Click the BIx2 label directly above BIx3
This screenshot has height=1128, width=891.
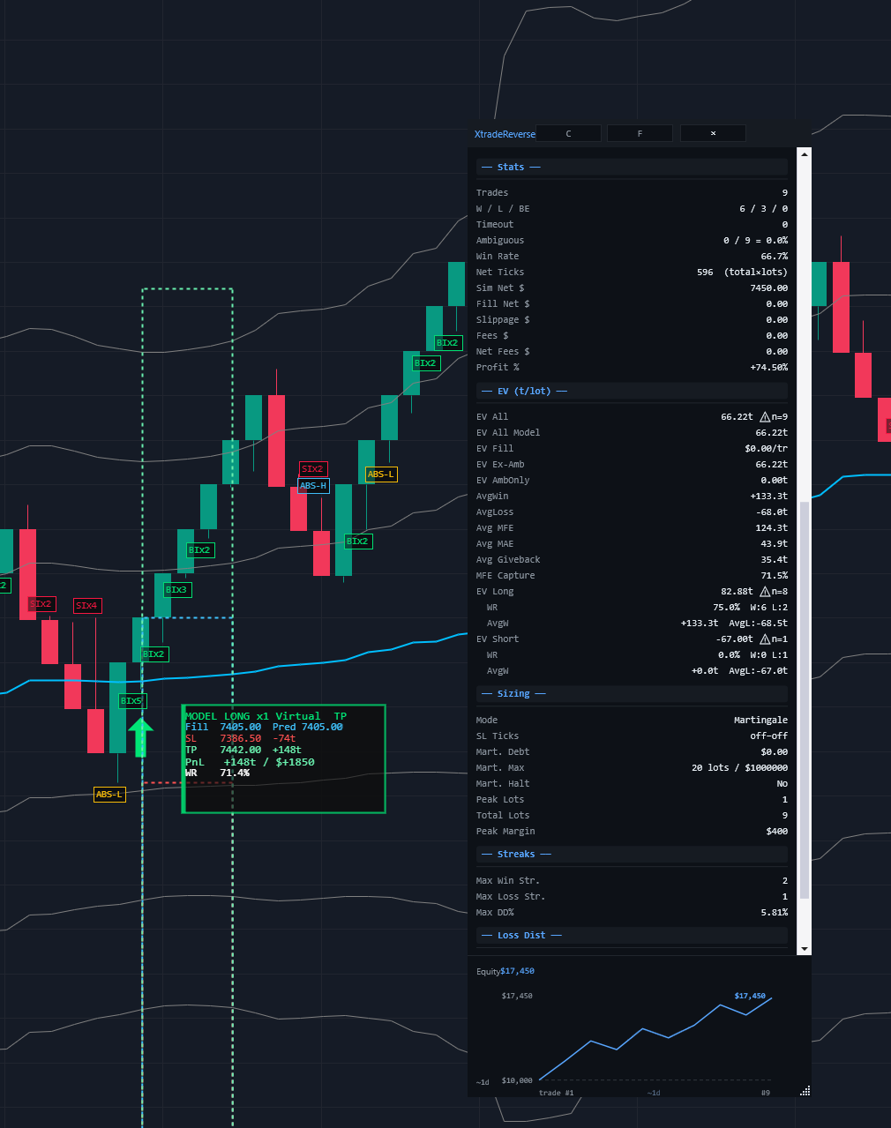199,549
